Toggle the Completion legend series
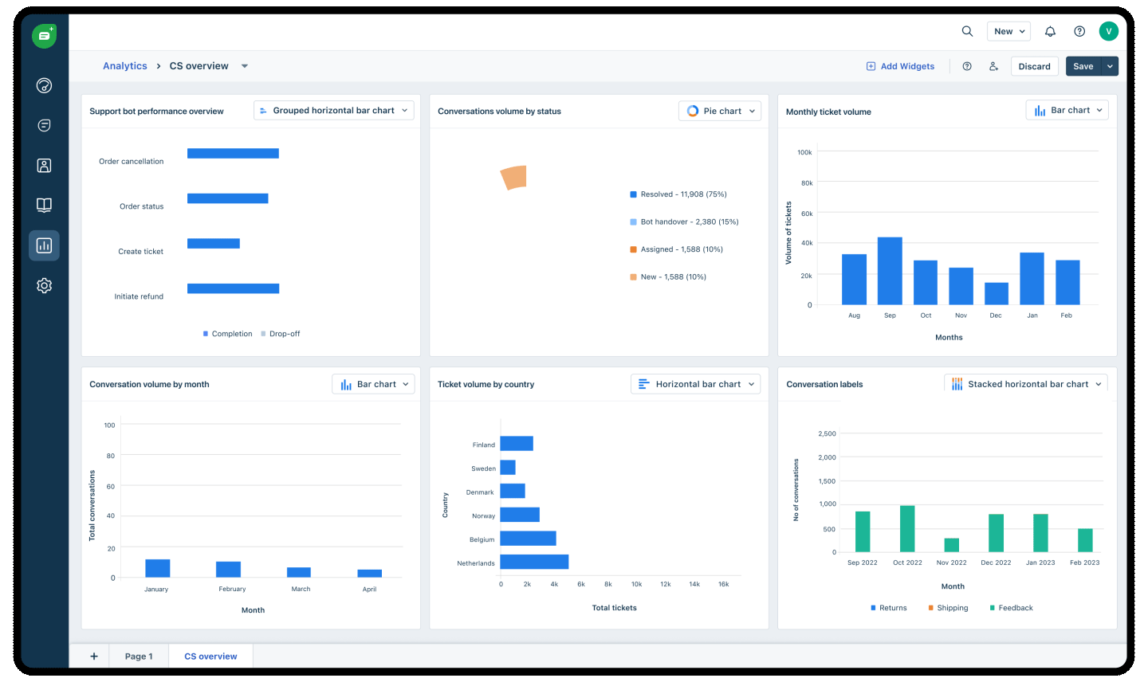This screenshot has width=1148, height=682. click(227, 334)
